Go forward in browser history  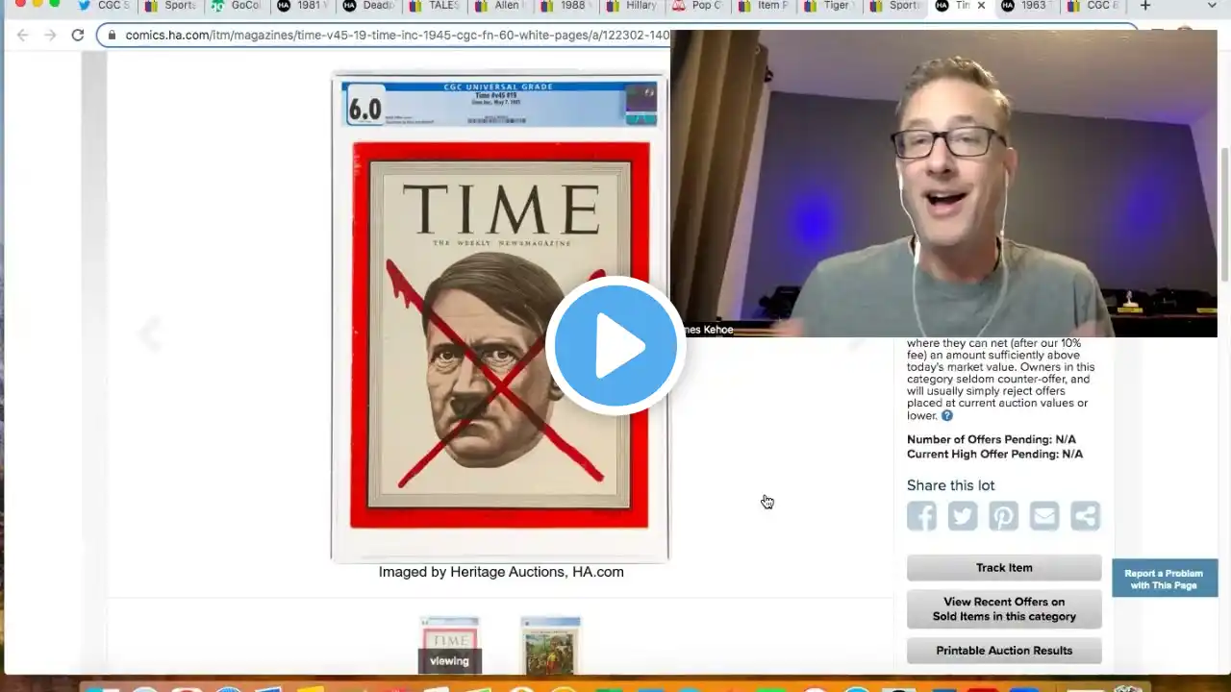click(50, 36)
